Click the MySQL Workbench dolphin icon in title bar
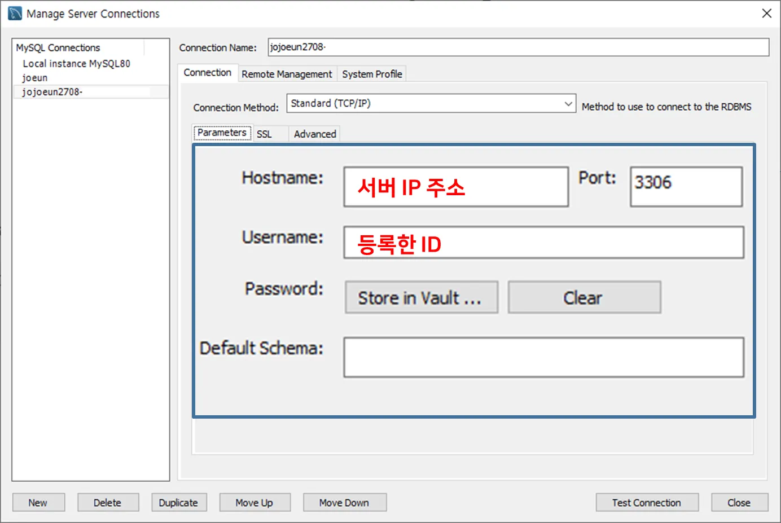 [x=15, y=14]
